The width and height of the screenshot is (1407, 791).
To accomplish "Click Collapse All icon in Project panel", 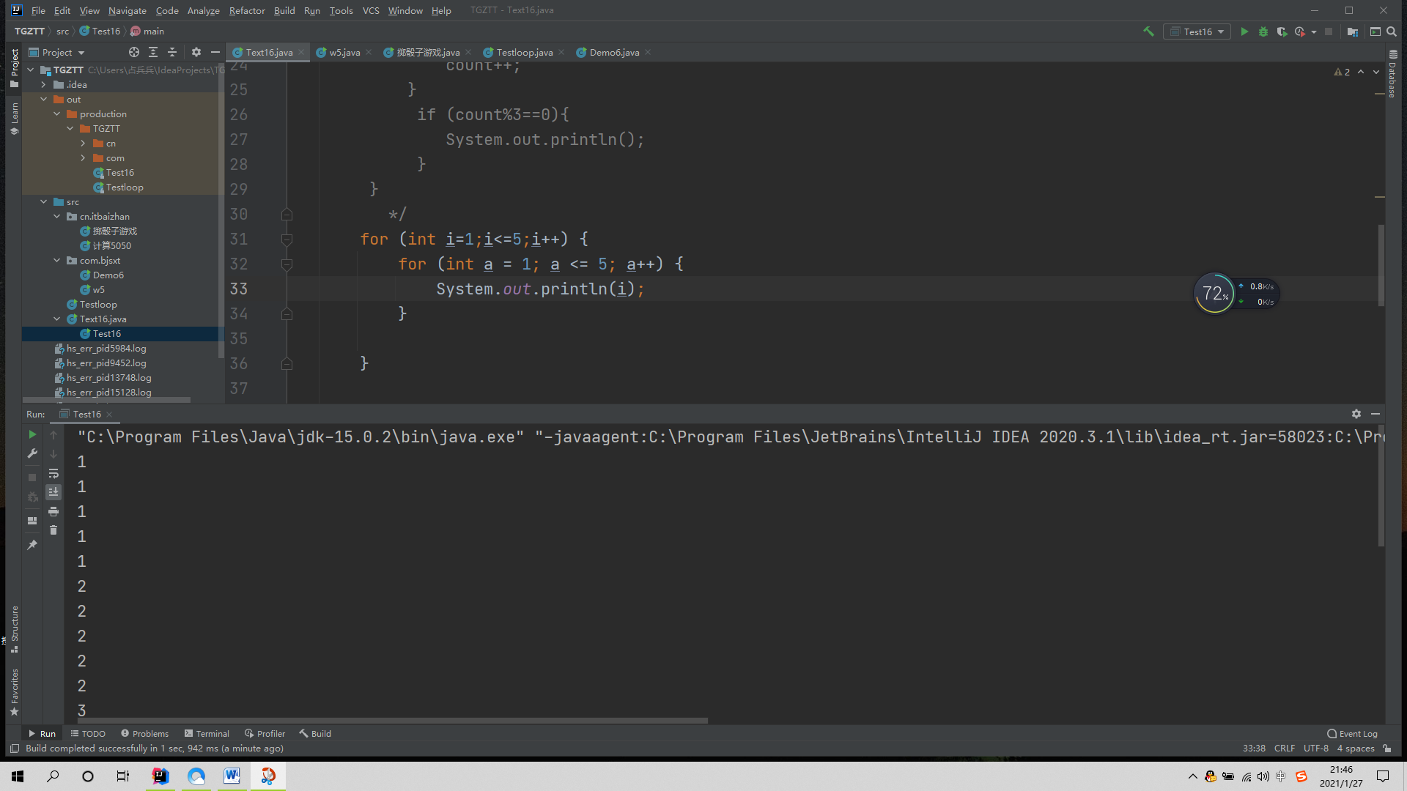I will tap(172, 52).
